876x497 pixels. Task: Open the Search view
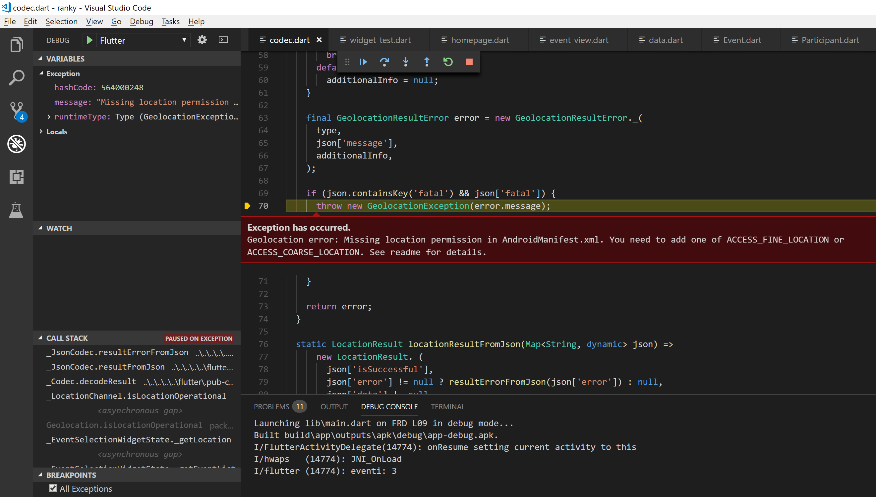[x=16, y=77]
